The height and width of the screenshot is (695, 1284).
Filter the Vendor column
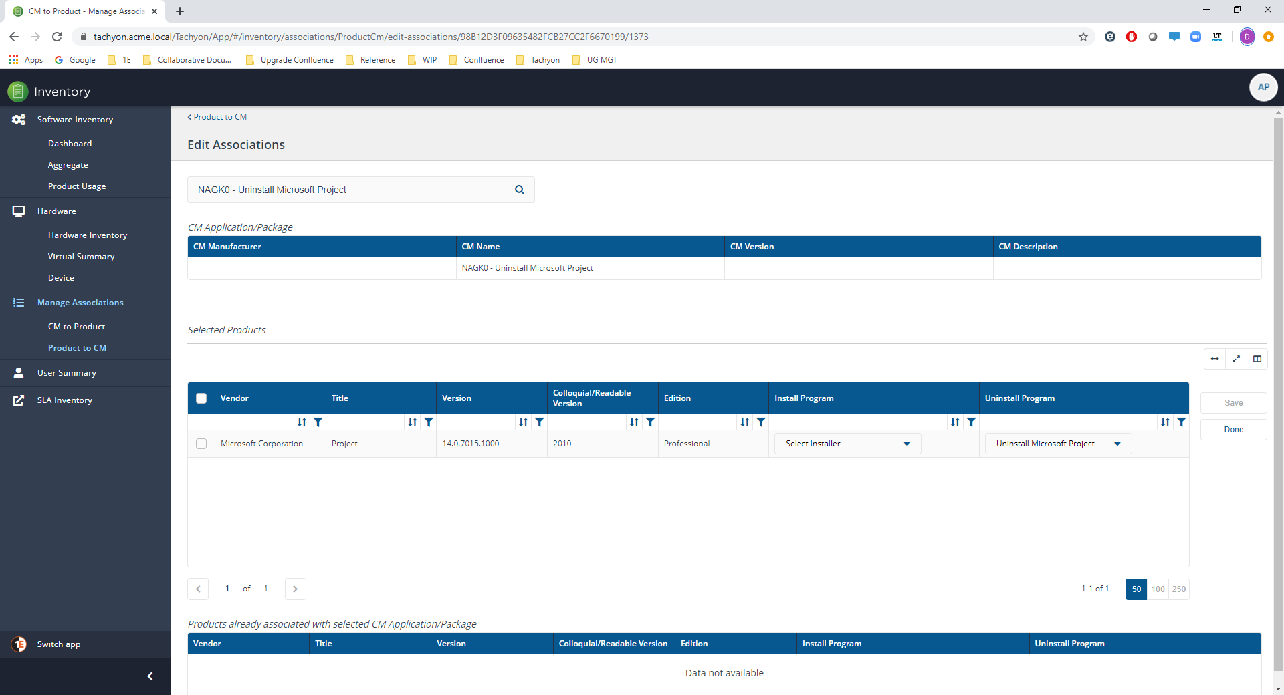click(x=318, y=422)
